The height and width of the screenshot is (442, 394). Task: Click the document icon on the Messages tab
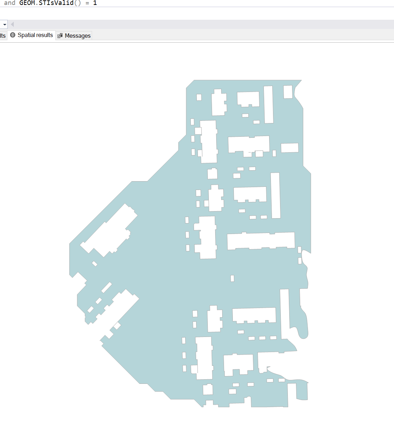(x=60, y=36)
